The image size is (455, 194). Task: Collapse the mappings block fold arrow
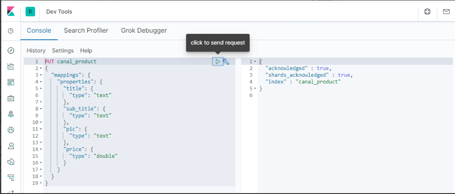(41, 75)
